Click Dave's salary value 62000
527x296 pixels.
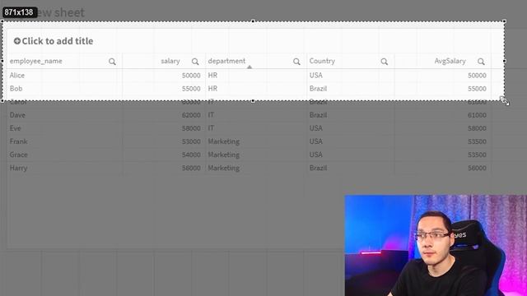point(191,115)
